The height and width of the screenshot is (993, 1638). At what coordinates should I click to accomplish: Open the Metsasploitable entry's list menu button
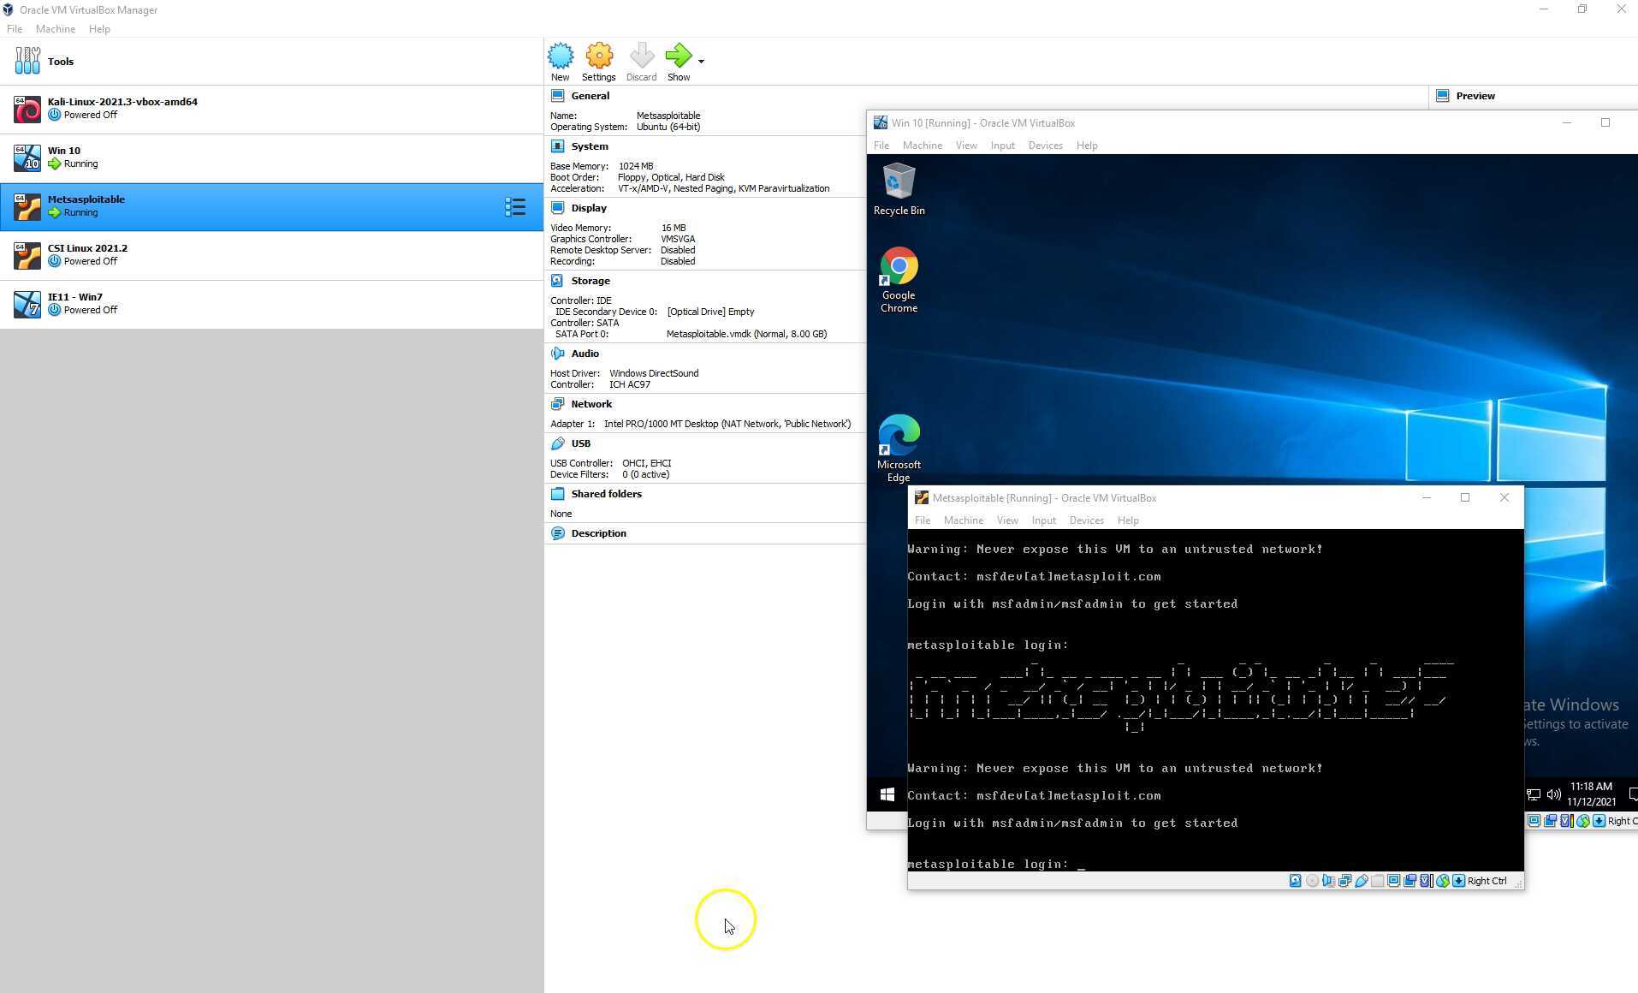point(515,206)
